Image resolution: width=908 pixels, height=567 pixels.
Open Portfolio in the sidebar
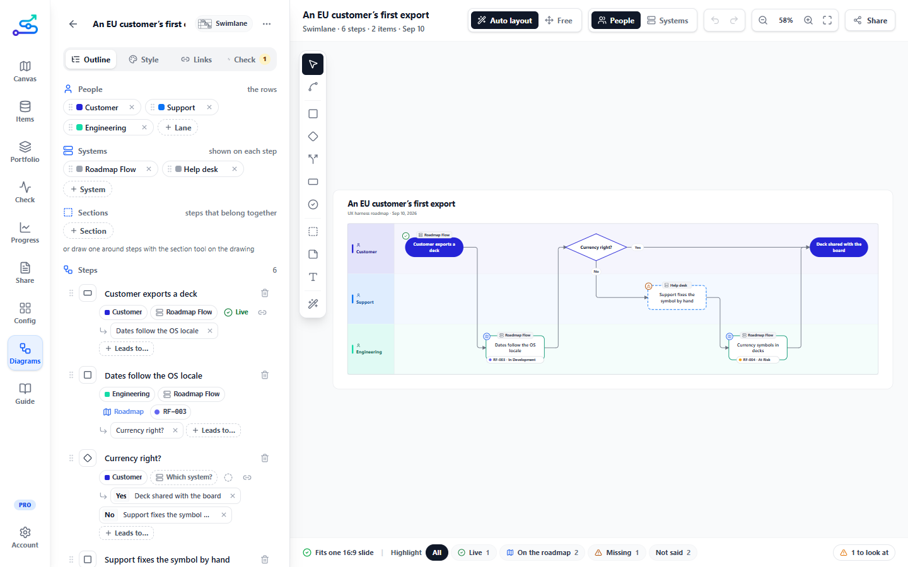(25, 152)
